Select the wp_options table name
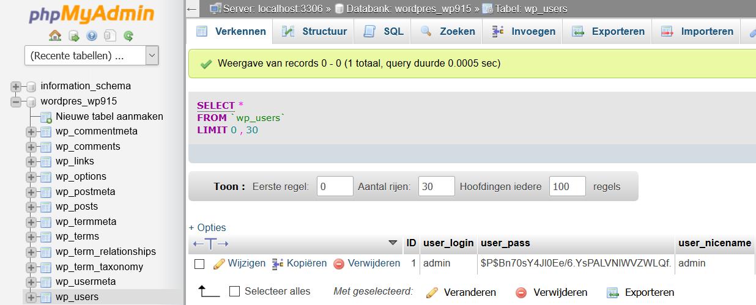The width and height of the screenshot is (756, 305). (81, 177)
